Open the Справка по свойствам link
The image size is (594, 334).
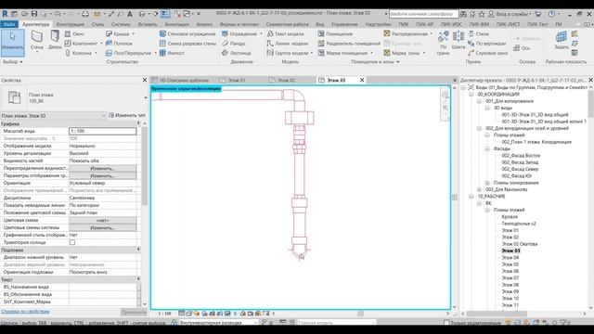(25, 312)
